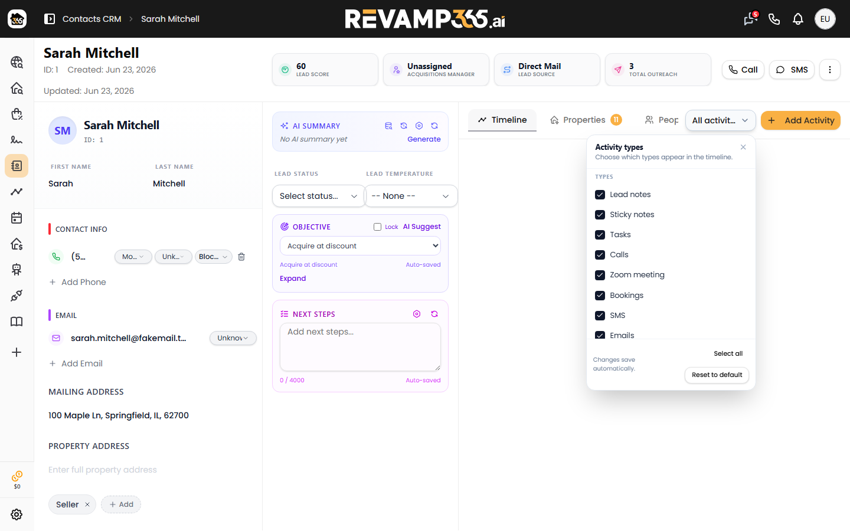Click the Call button
The image size is (850, 531).
[x=743, y=70]
